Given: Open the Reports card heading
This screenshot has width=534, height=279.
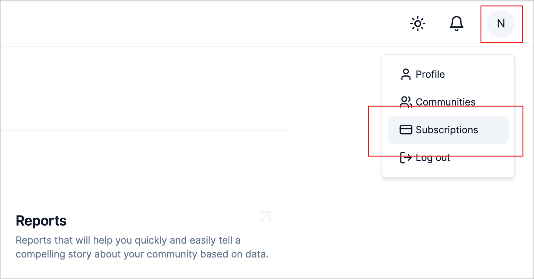Looking at the screenshot, I should (x=41, y=221).
